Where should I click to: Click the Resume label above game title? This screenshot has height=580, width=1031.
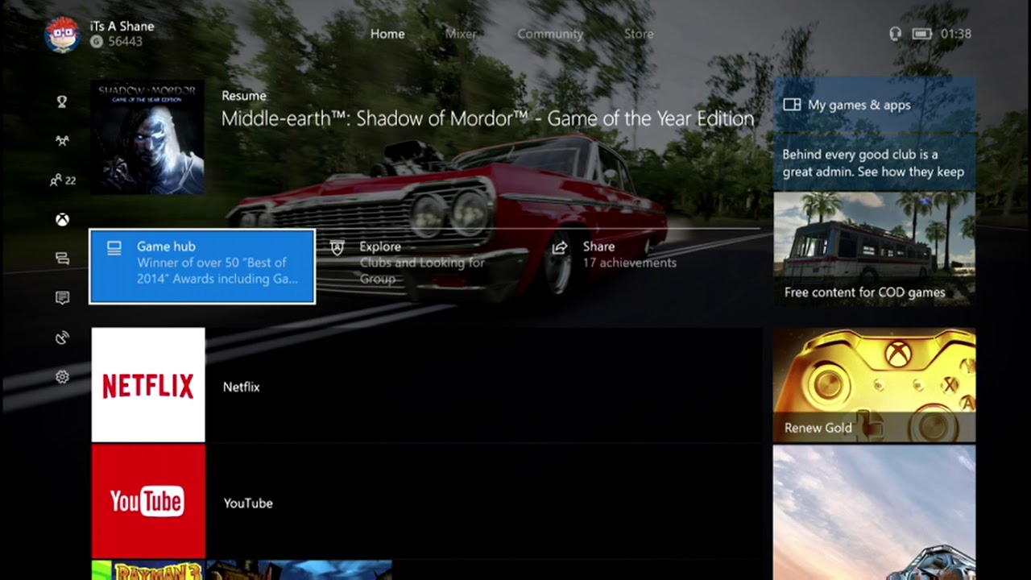244,96
